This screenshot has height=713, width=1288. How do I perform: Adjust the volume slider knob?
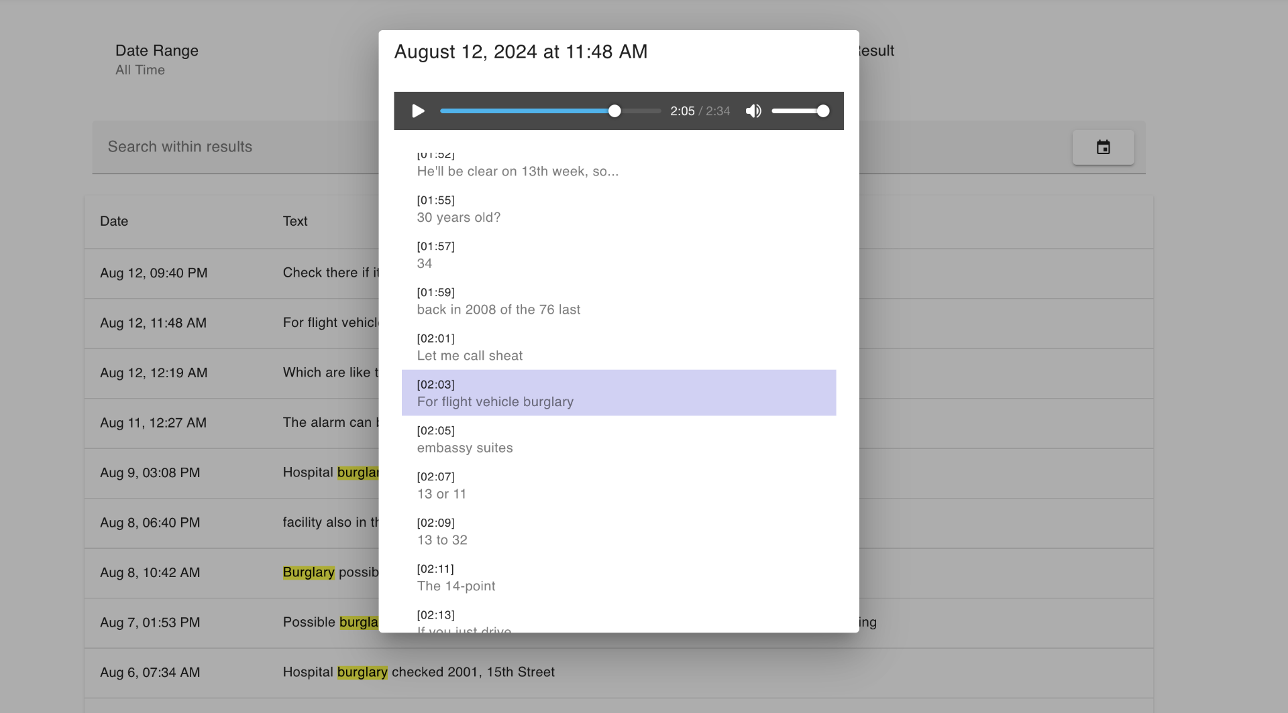pyautogui.click(x=823, y=111)
